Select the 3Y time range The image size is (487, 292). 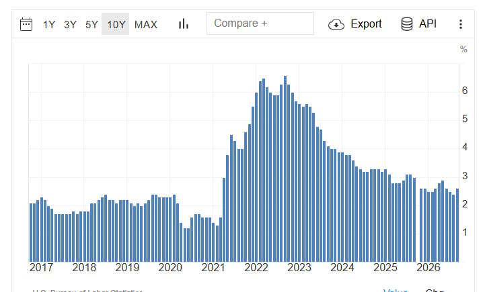(70, 24)
